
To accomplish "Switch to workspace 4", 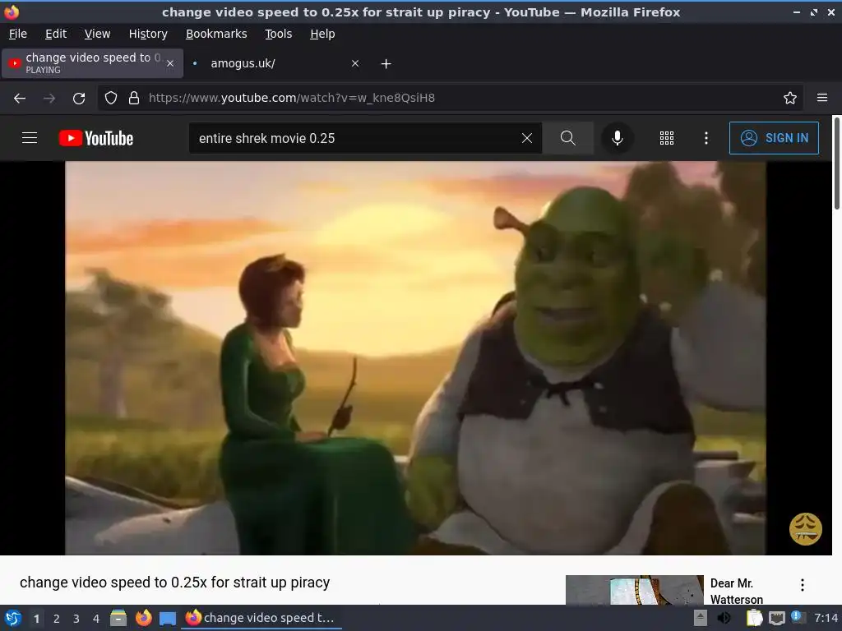I will 96,619.
